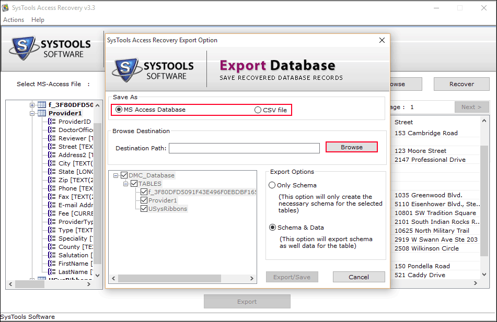Click right arrow of export tree scrollbar
Viewport: 497px width, 322px height.
tap(252, 278)
